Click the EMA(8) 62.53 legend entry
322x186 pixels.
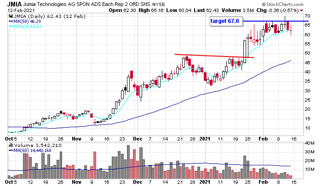click(x=25, y=27)
